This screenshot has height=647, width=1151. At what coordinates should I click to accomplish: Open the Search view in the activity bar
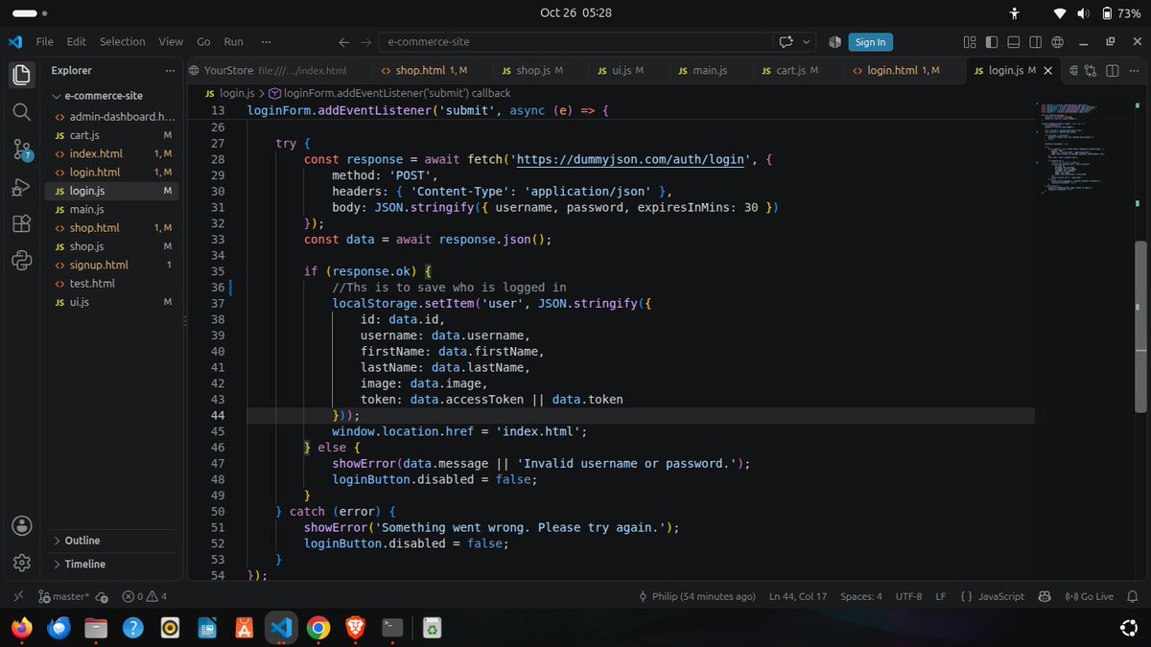21,112
